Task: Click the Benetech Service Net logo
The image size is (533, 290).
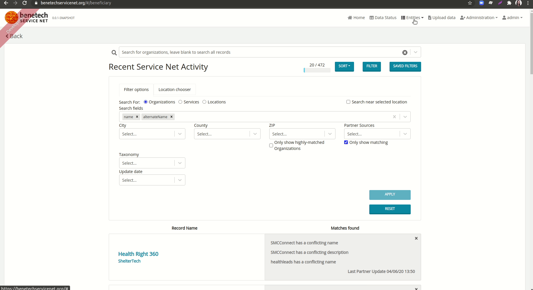Action: click(x=26, y=17)
